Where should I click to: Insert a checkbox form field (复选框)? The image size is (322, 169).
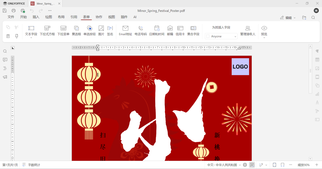[76, 31]
